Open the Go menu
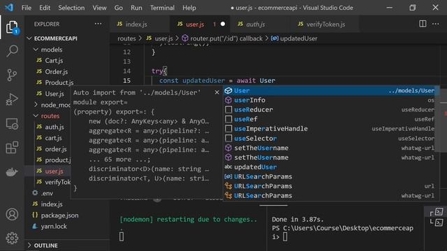Screen dimensions: 447x251 tap(118, 8)
